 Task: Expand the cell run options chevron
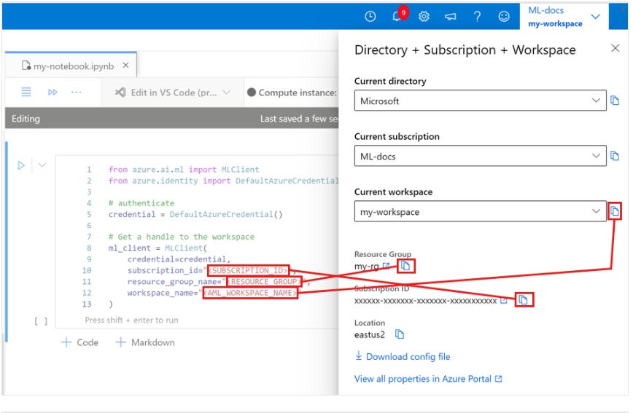click(x=42, y=165)
